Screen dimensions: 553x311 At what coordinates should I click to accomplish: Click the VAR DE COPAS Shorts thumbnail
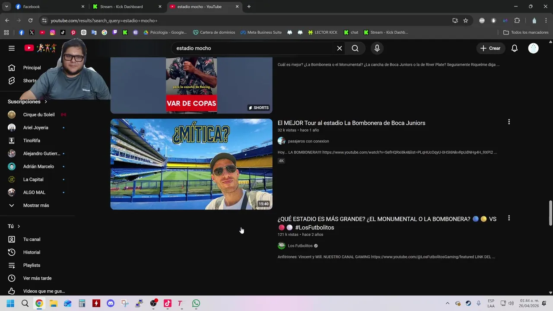[x=191, y=85]
